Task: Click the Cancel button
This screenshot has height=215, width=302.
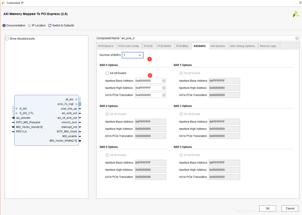Action: tap(290, 208)
